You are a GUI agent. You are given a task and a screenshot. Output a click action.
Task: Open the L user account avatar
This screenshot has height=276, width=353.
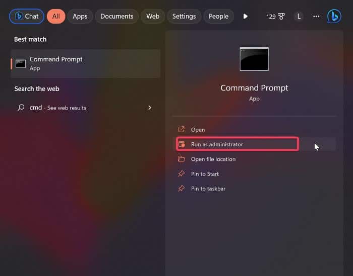pyautogui.click(x=299, y=17)
